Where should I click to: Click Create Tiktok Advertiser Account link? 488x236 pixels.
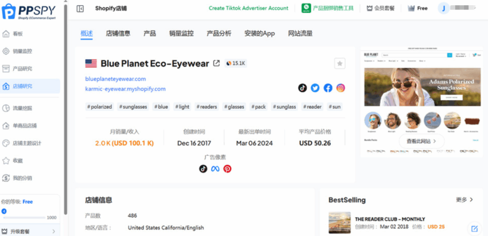pos(249,9)
